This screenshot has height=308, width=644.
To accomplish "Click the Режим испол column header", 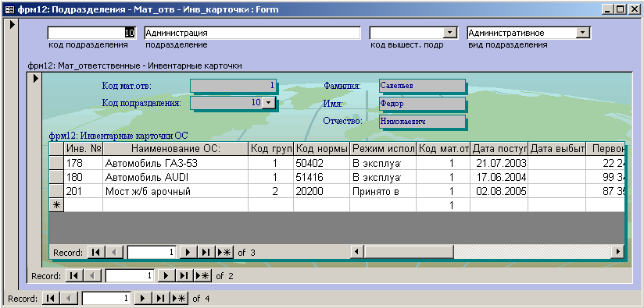I will [x=383, y=149].
